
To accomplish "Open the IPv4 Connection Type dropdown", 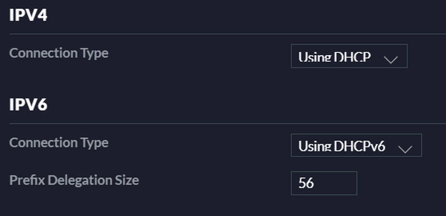I will pyautogui.click(x=349, y=56).
